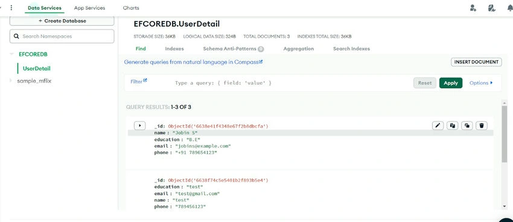This screenshot has height=222, width=513.
Task: Click the email "test@gmail.com" value
Action: [x=197, y=193]
